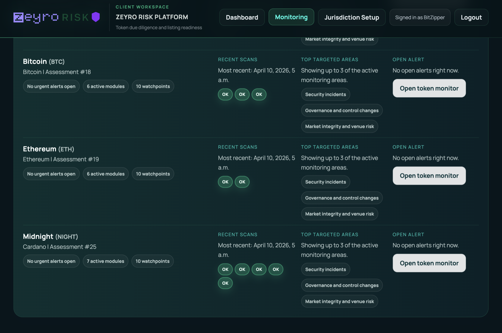502x333 pixels.
Task: Click Signed in as BitZipper
Action: pyautogui.click(x=420, y=17)
